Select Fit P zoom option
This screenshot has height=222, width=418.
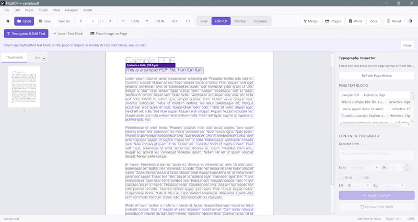coord(175,21)
